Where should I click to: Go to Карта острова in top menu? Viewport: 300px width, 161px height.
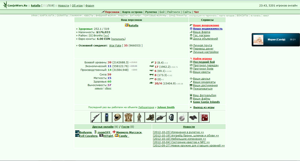point(132,12)
